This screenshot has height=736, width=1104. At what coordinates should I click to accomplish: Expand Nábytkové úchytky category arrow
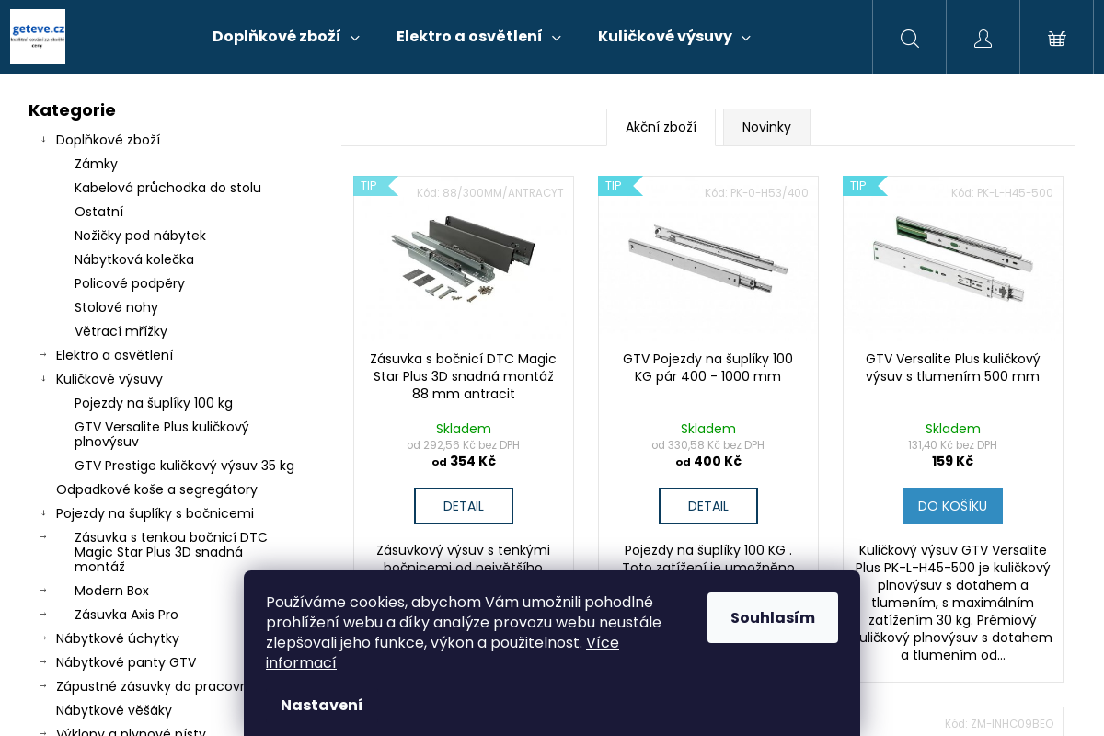43,638
